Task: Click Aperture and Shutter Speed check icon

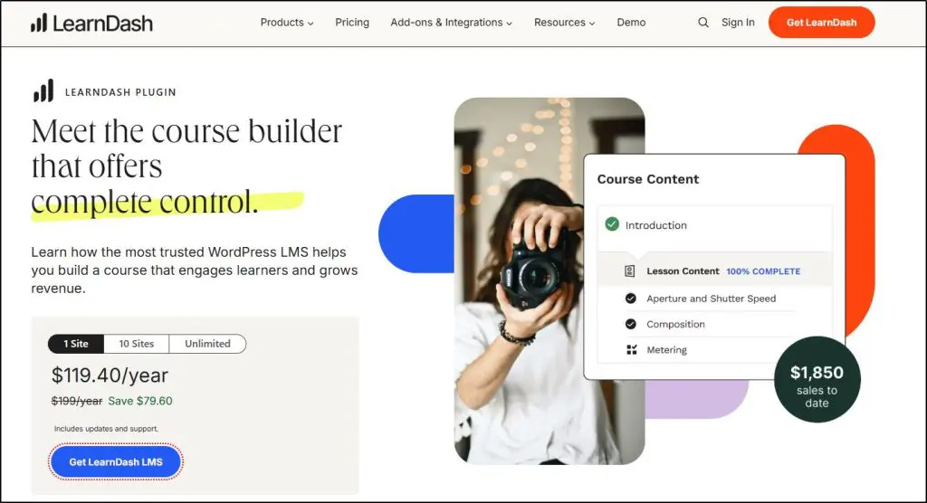Action: tap(631, 299)
